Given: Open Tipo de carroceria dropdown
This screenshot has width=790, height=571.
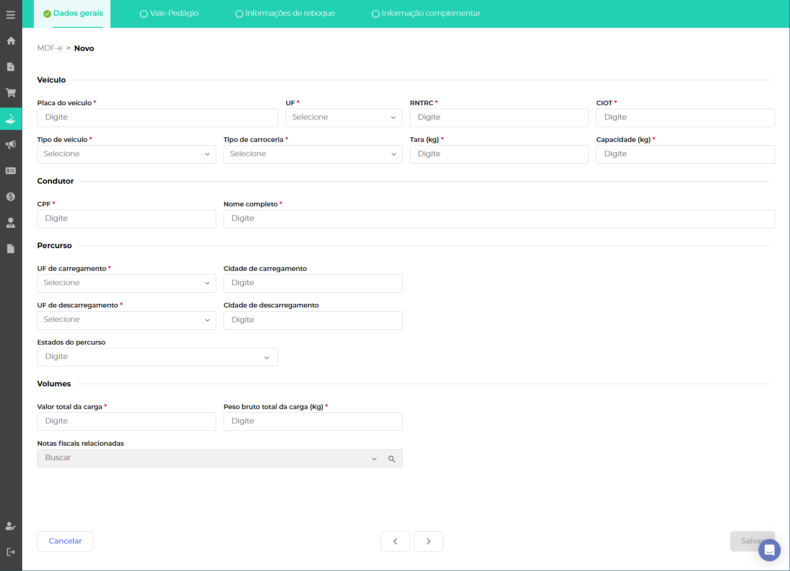Looking at the screenshot, I should [313, 154].
